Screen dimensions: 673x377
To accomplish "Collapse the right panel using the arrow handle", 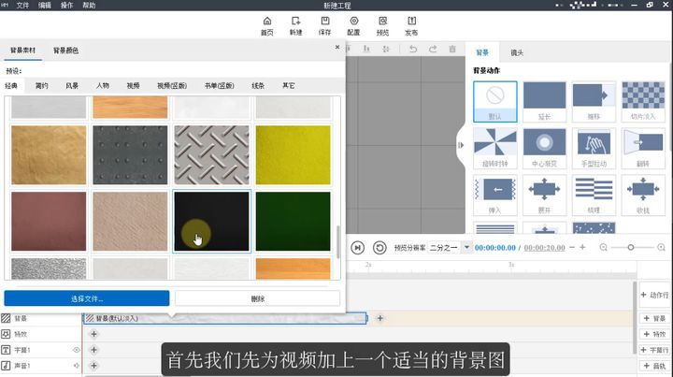I will (461, 144).
